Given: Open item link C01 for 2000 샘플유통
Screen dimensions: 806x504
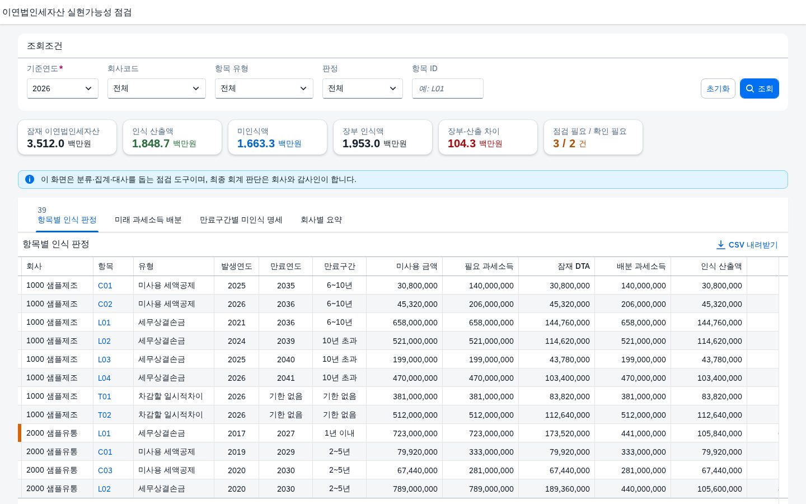Looking at the screenshot, I should 105,452.
